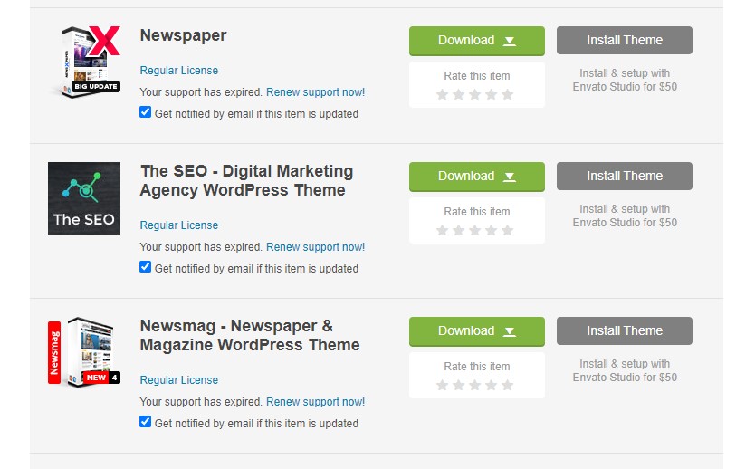Click Envato Studio setup text under Newsmag

(625, 370)
